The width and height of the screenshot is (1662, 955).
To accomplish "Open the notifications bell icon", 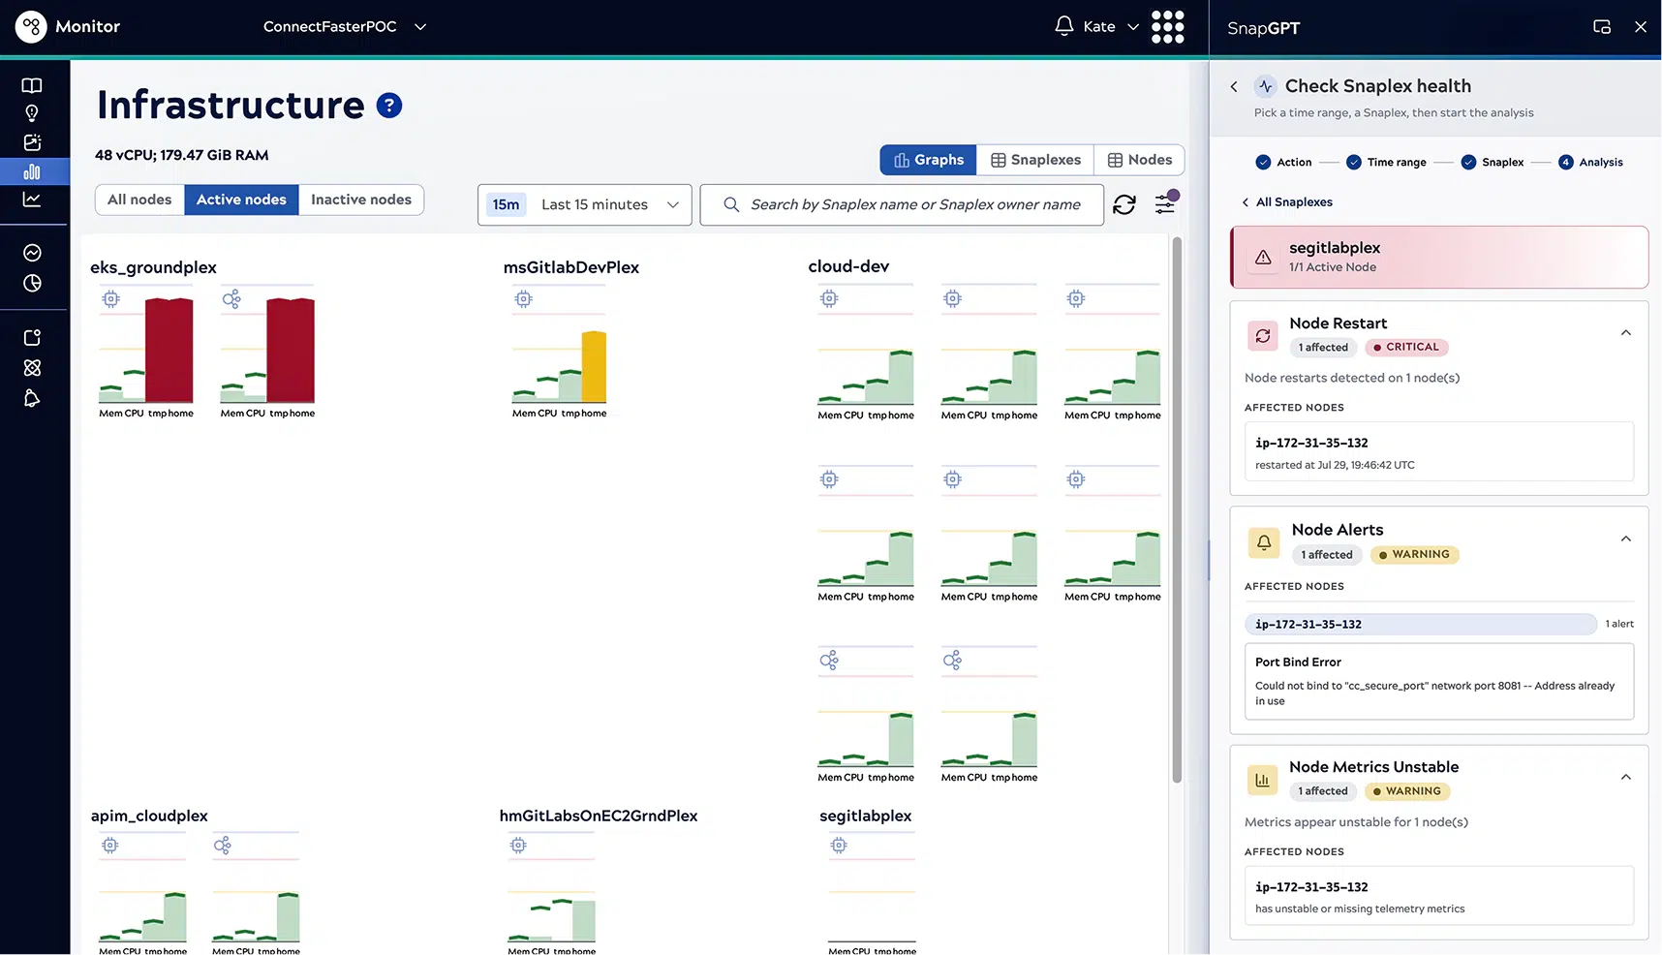I will click(1064, 26).
